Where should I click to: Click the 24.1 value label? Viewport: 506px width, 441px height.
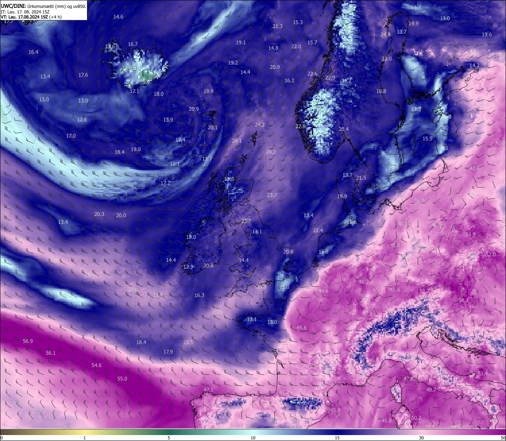[237, 141]
